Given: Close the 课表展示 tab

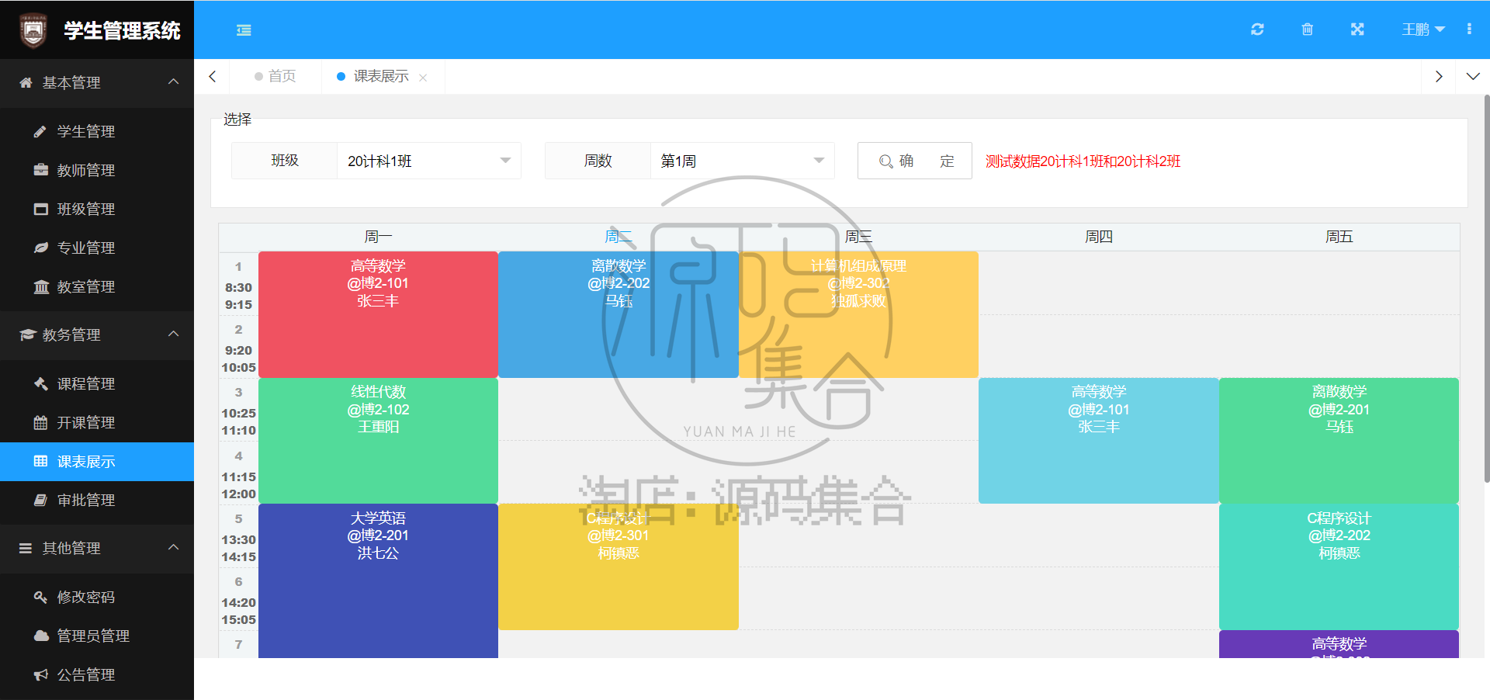Looking at the screenshot, I should [x=423, y=77].
